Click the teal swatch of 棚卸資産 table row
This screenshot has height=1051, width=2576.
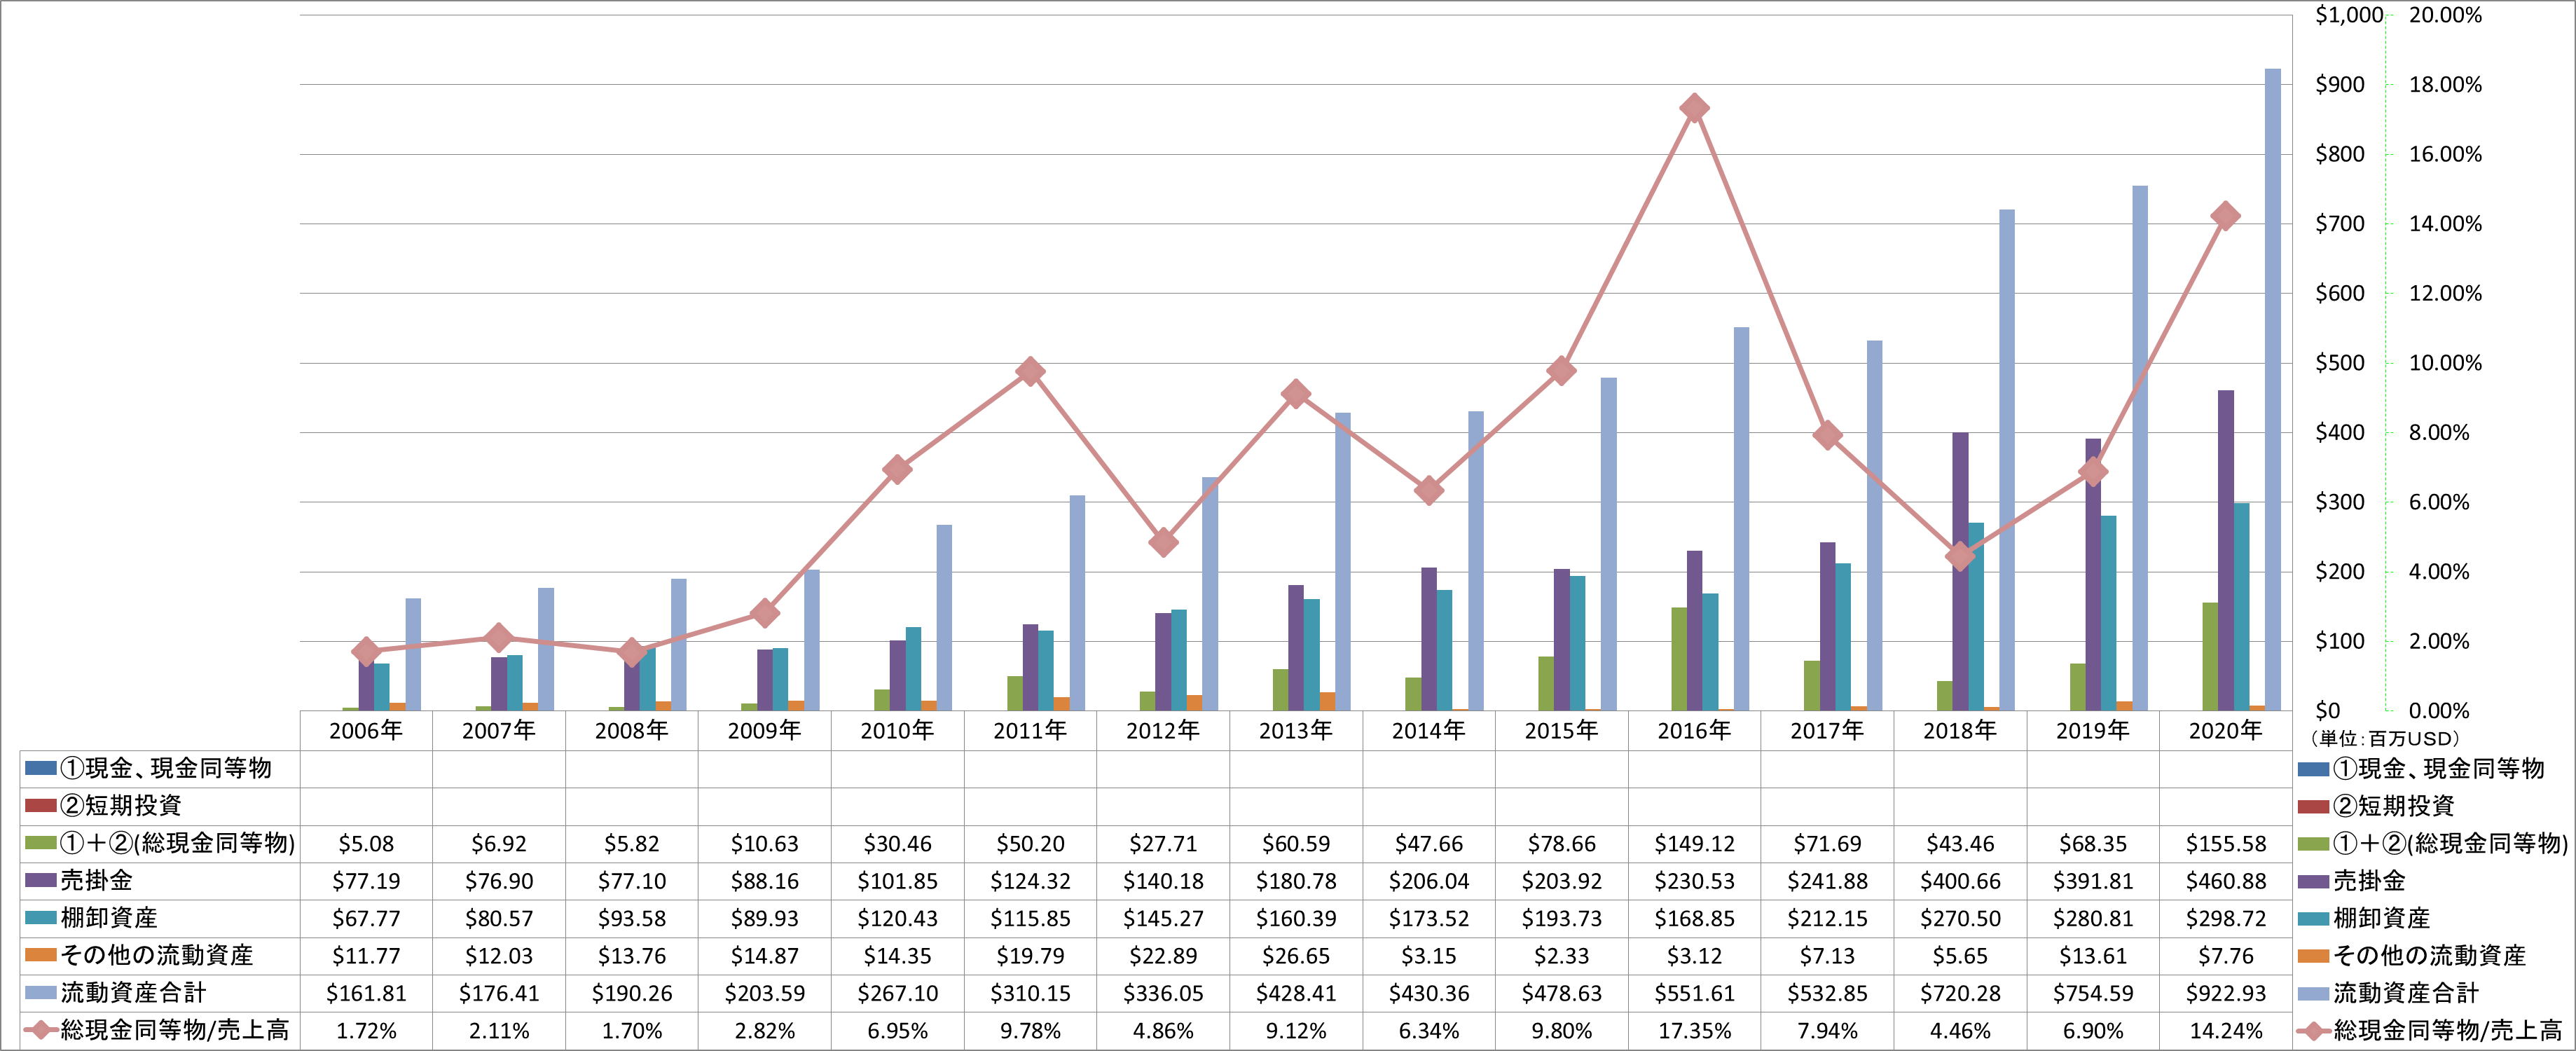(40, 917)
